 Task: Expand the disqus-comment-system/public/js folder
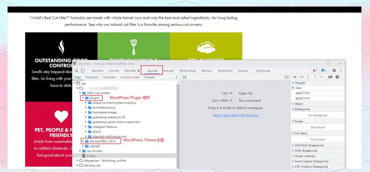(86, 103)
